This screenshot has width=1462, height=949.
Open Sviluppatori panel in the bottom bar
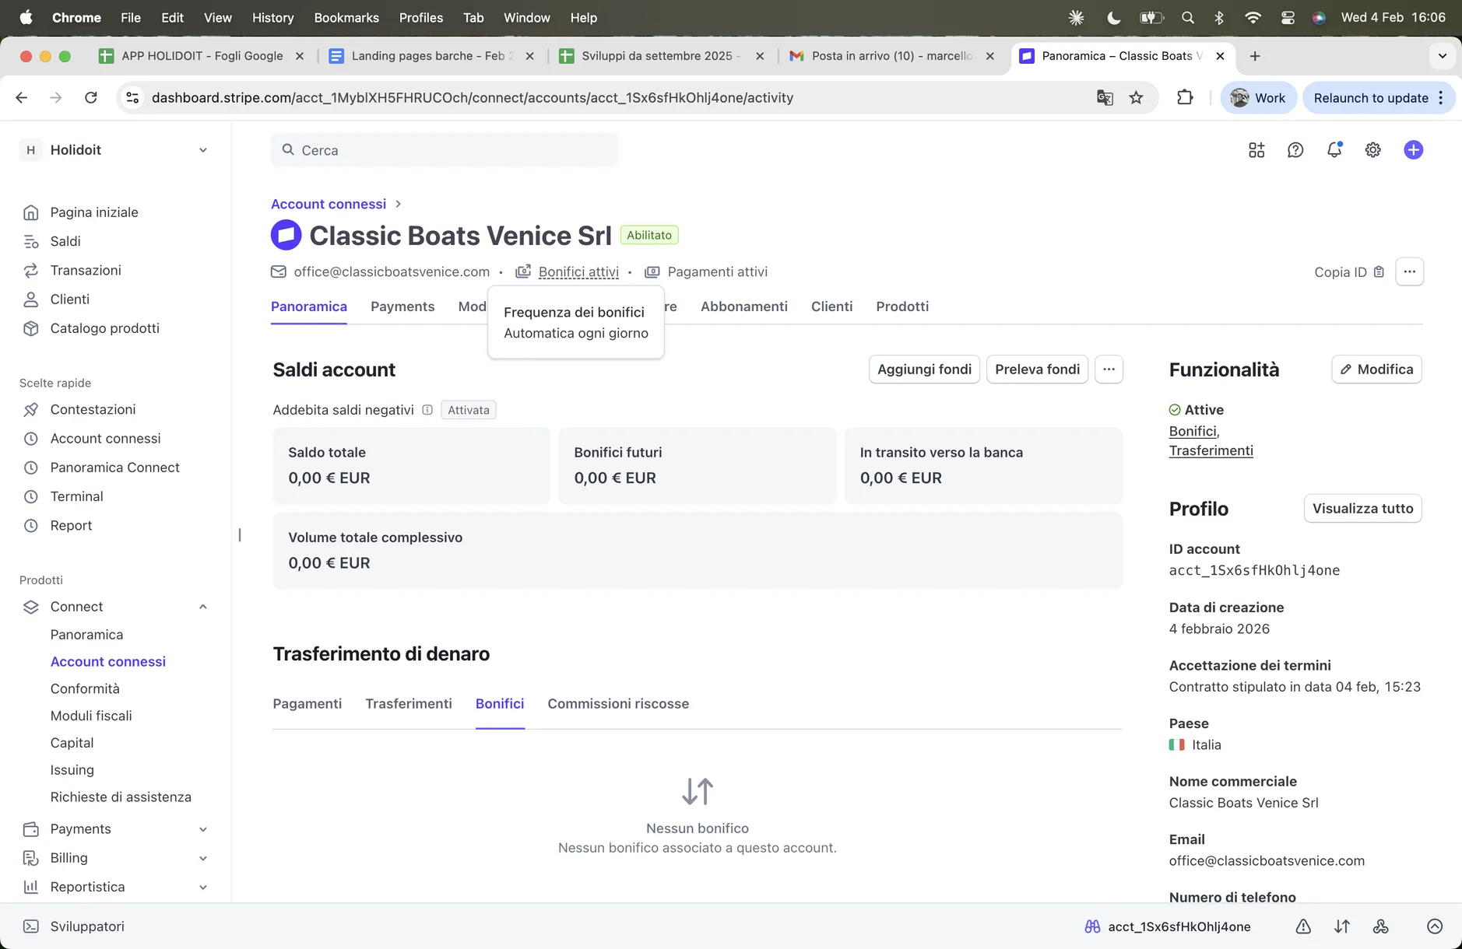click(86, 926)
